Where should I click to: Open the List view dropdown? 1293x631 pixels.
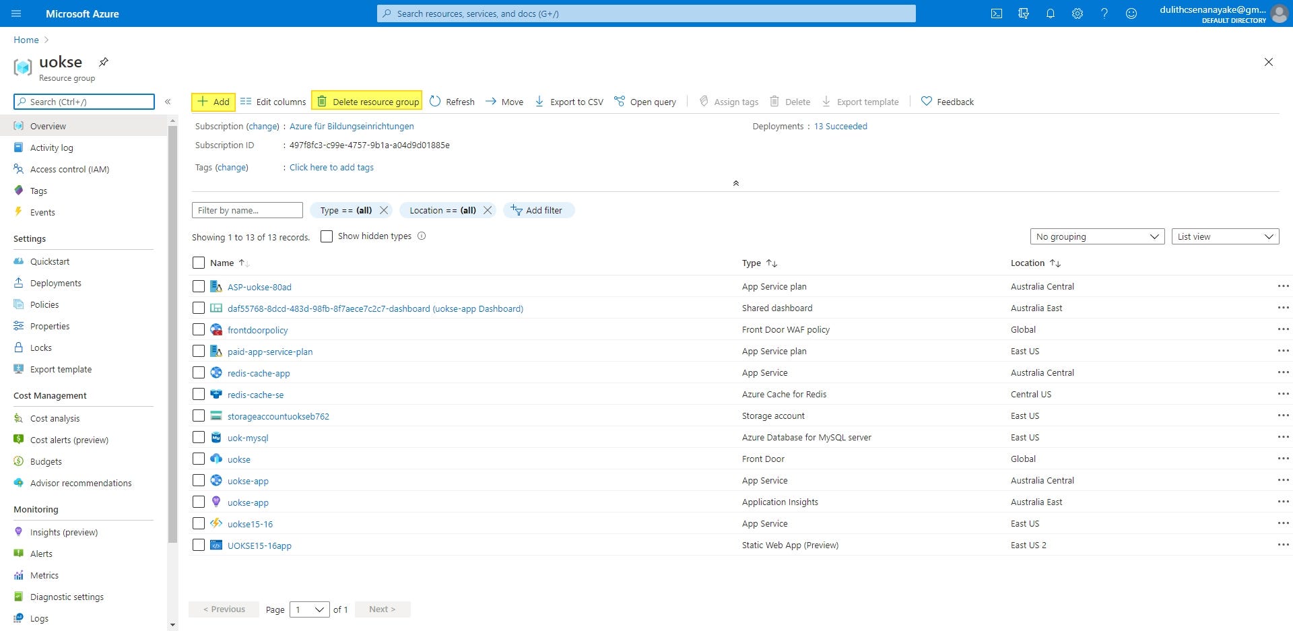(1225, 236)
